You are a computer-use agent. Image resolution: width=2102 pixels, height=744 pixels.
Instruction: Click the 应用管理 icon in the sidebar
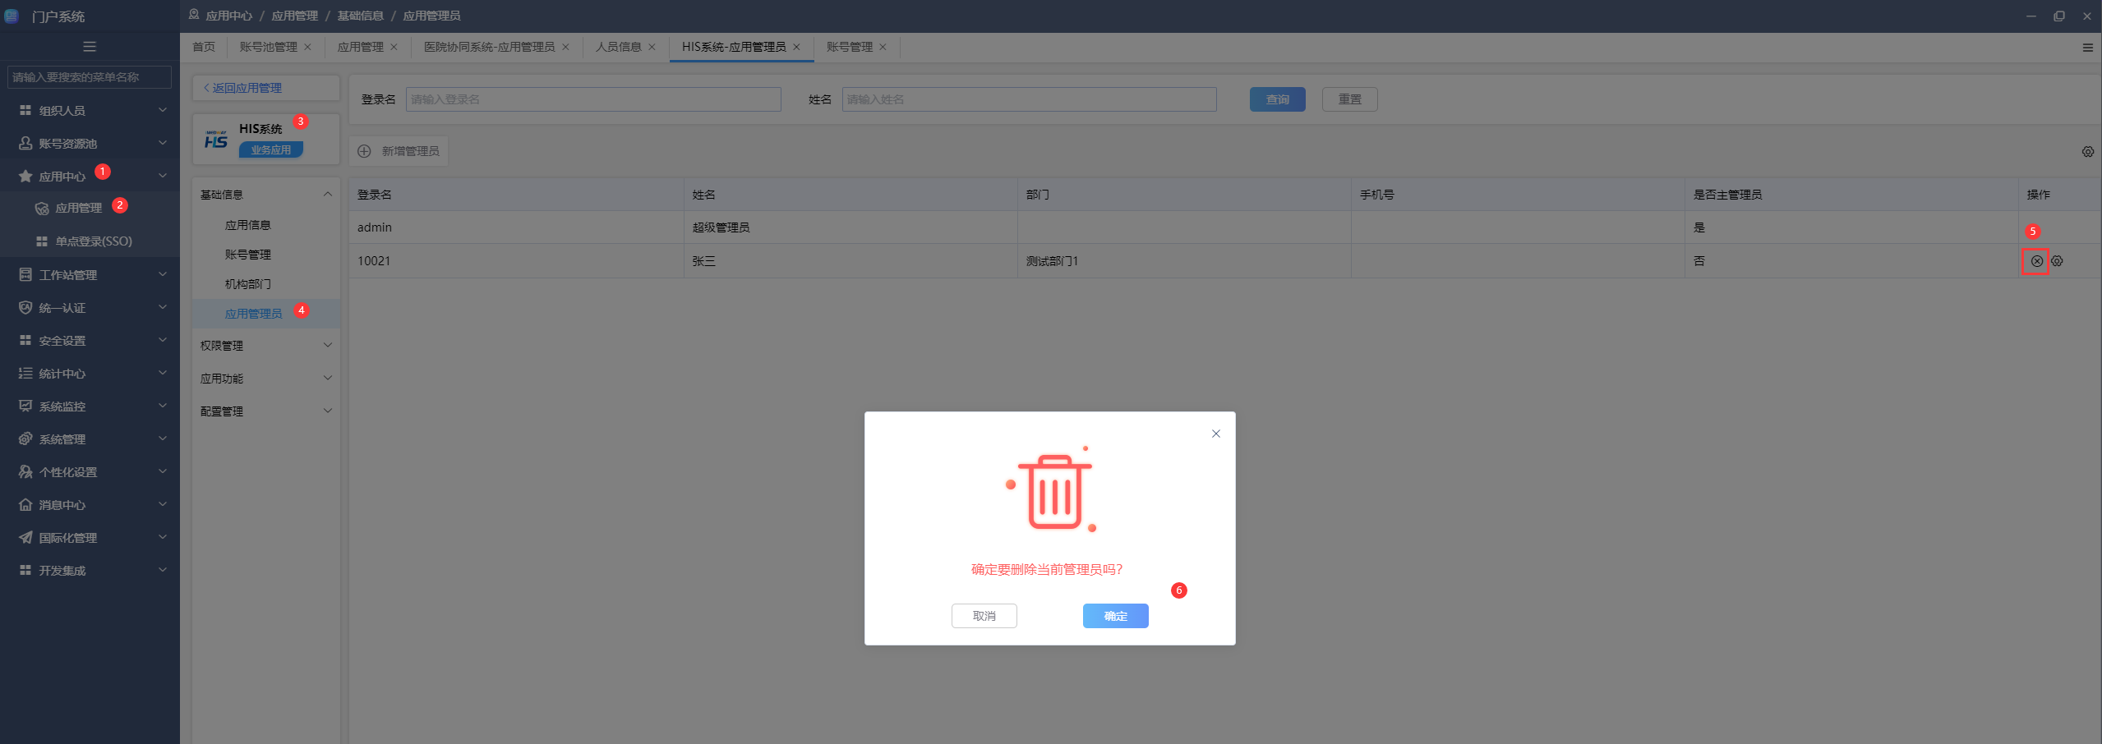pyautogui.click(x=42, y=209)
